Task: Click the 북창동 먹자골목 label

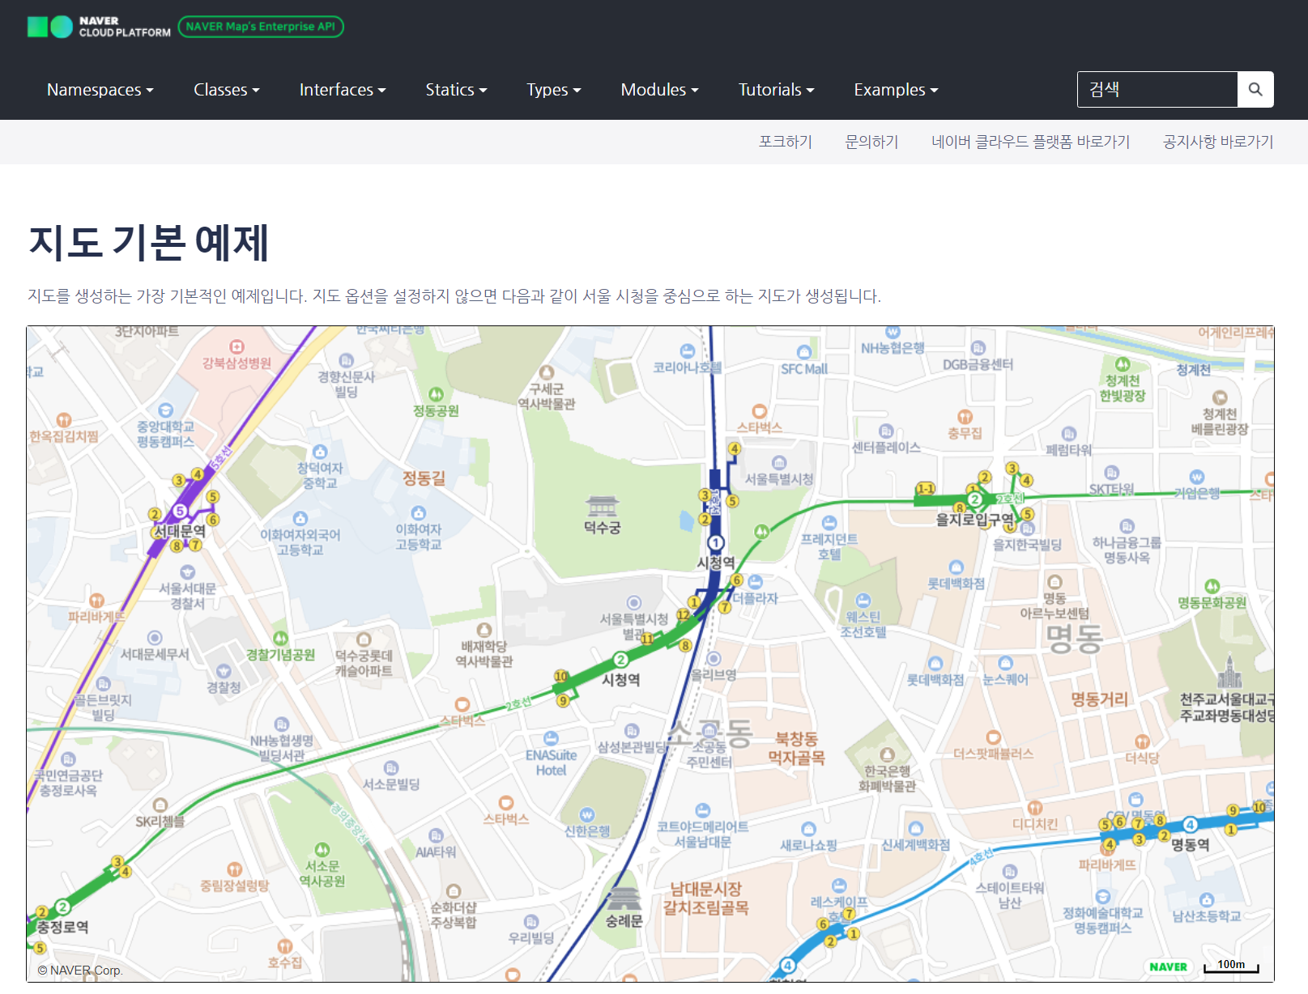Action: click(797, 748)
